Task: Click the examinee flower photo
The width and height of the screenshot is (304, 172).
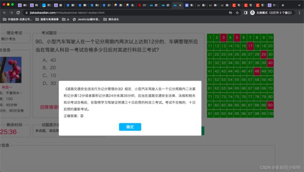Action: 11,70
